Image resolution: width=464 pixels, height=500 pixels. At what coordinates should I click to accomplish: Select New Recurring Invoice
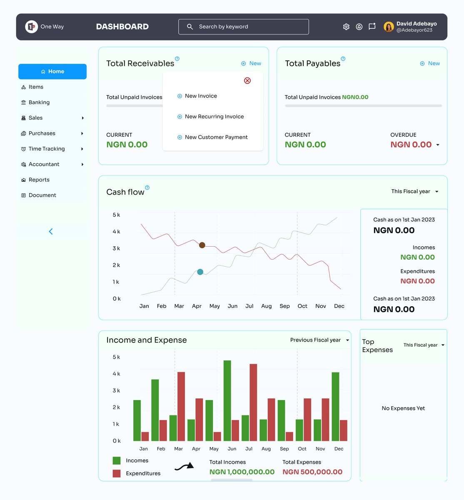pyautogui.click(x=210, y=117)
